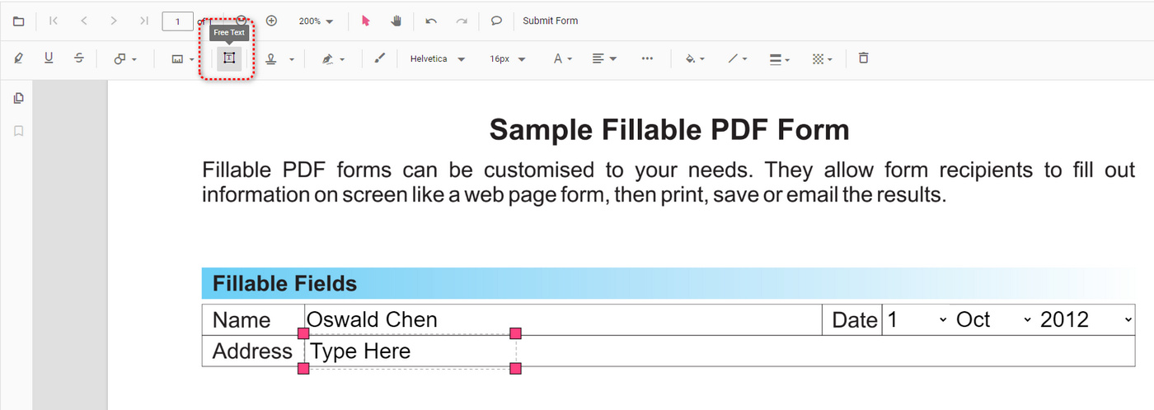This screenshot has height=410, width=1154.
Task: Open the comments panel
Action: [x=496, y=21]
